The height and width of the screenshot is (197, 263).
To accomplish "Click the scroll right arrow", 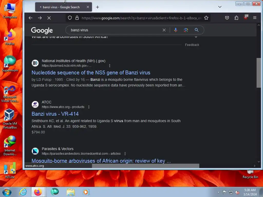I will tap(255, 166).
